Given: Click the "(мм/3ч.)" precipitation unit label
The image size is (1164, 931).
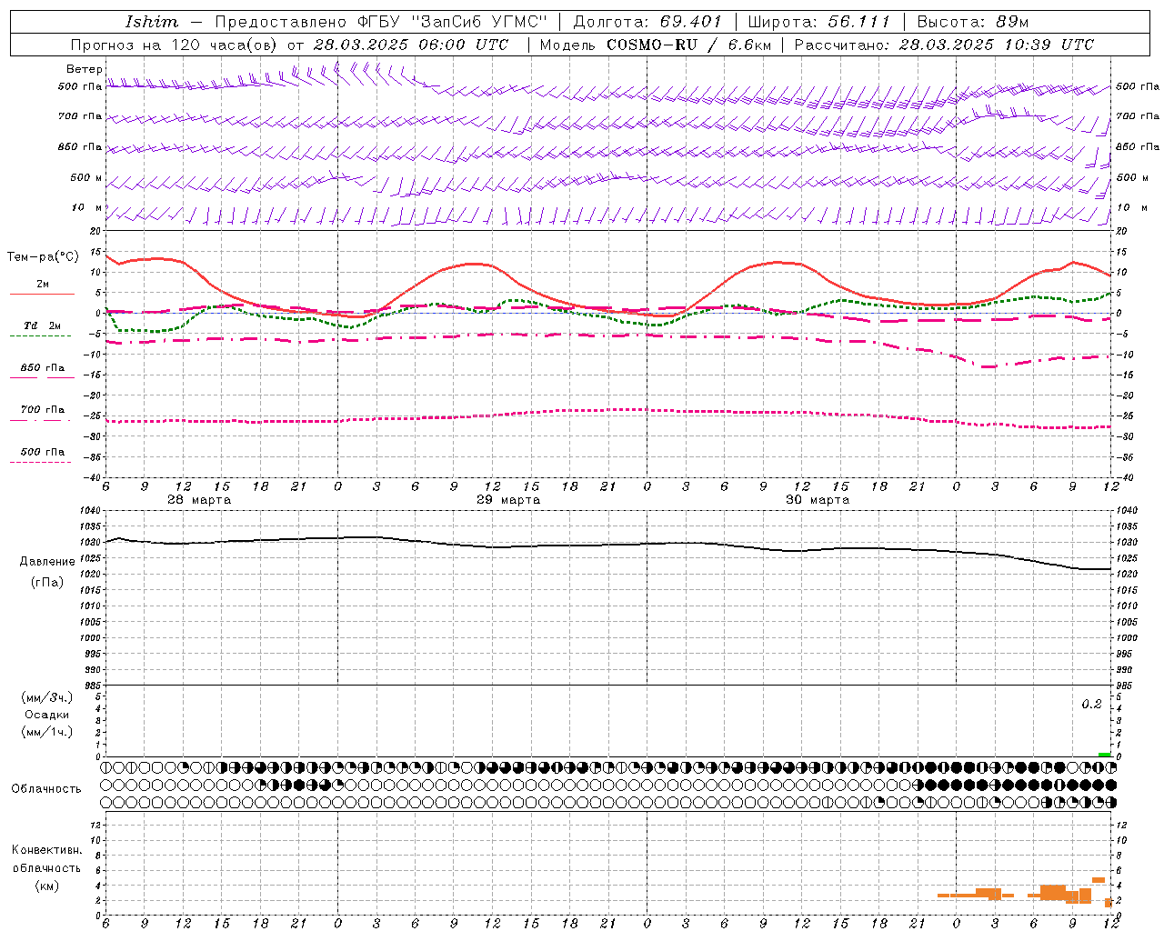Looking at the screenshot, I should tap(47, 697).
